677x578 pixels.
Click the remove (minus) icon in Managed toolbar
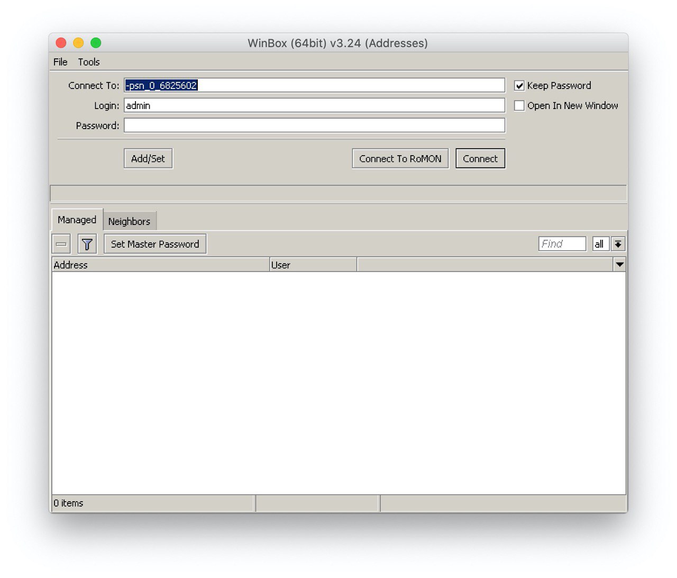(61, 244)
